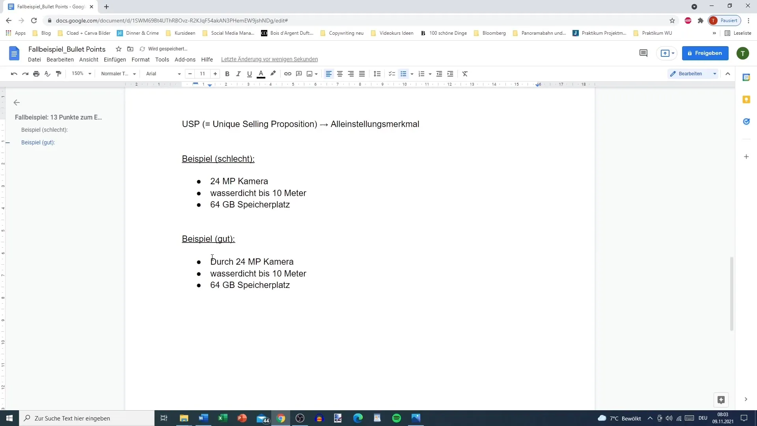Toggle the numbered list button

[421, 74]
